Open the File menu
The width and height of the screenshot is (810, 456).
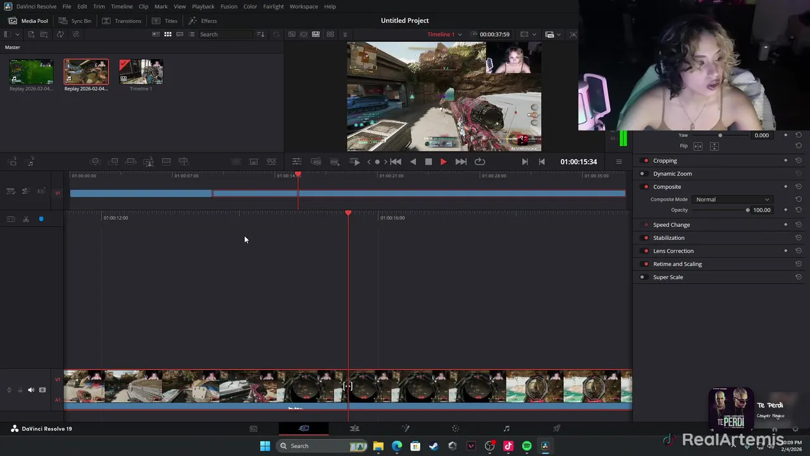click(66, 6)
